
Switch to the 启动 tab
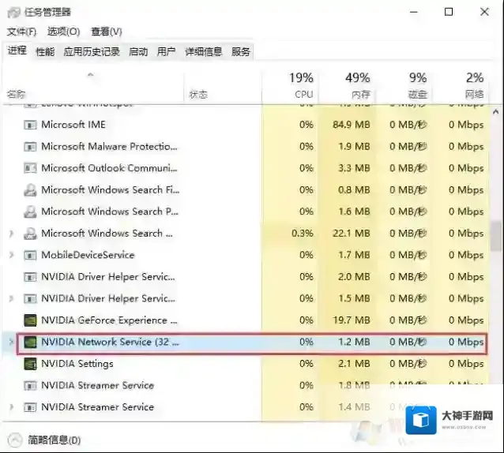click(x=138, y=51)
